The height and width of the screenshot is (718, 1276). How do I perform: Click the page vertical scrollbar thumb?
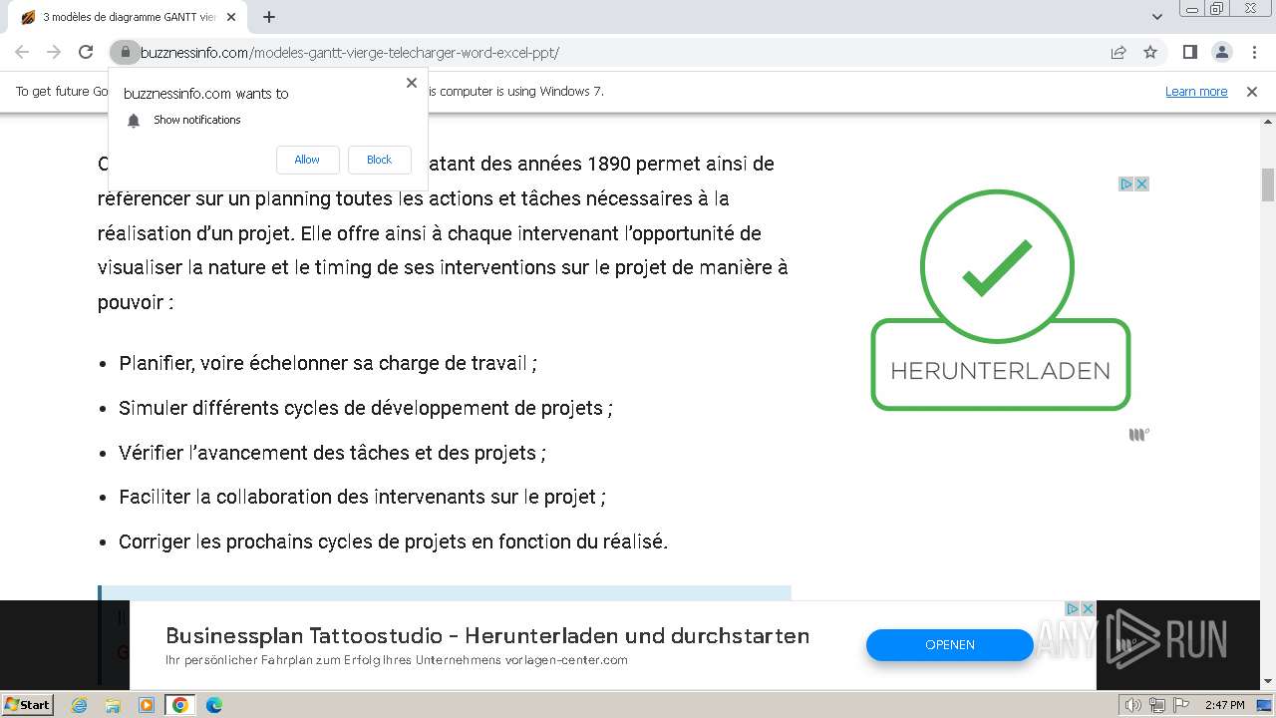coord(1268,184)
